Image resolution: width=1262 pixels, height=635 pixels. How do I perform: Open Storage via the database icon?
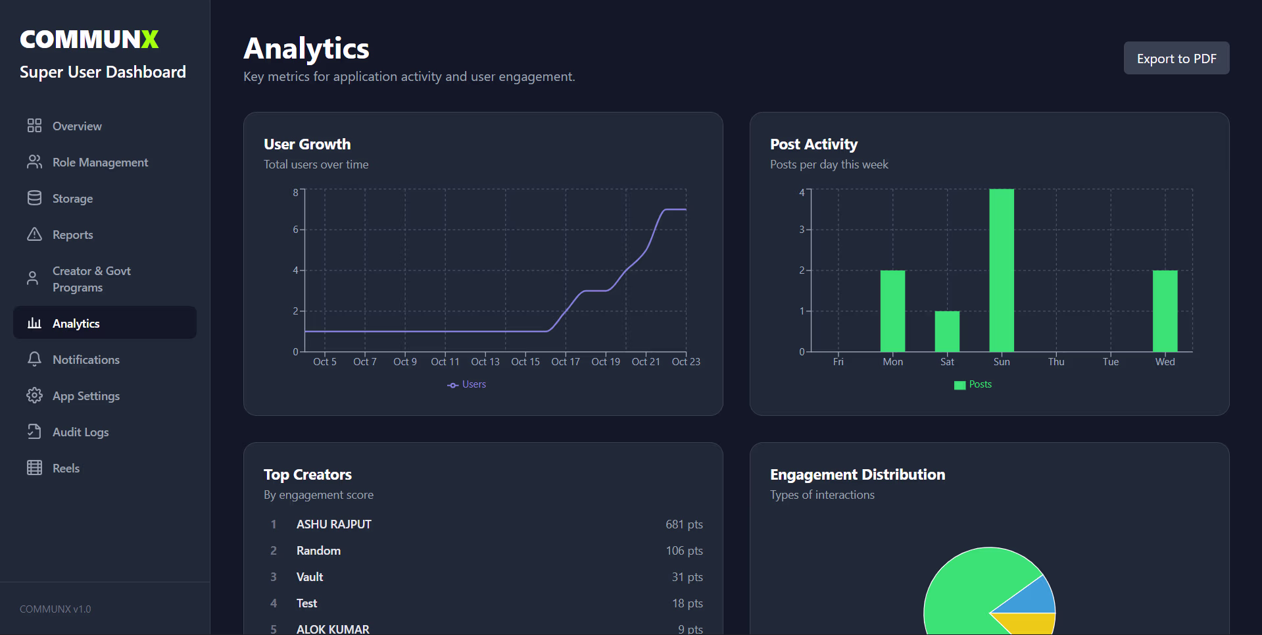click(35, 198)
